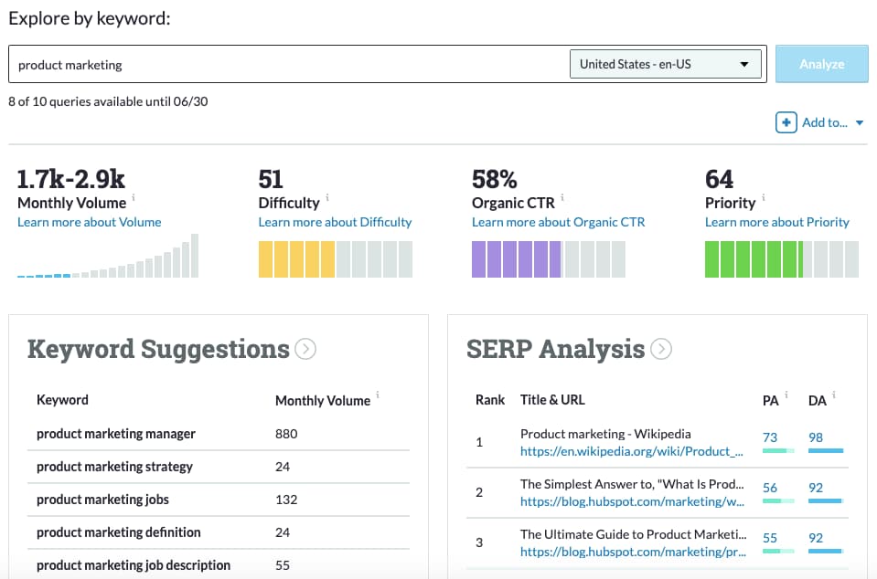The image size is (877, 579).
Task: Click the Analyze button
Action: click(x=821, y=64)
